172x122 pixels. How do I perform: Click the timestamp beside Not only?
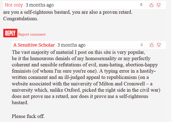coord(40,5)
